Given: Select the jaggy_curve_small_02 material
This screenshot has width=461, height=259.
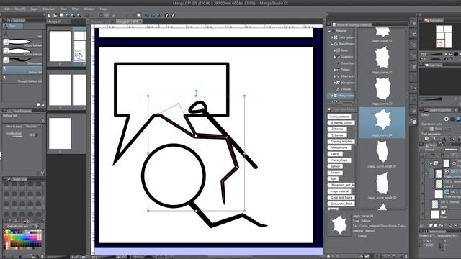Looking at the screenshot, I should (x=382, y=186).
